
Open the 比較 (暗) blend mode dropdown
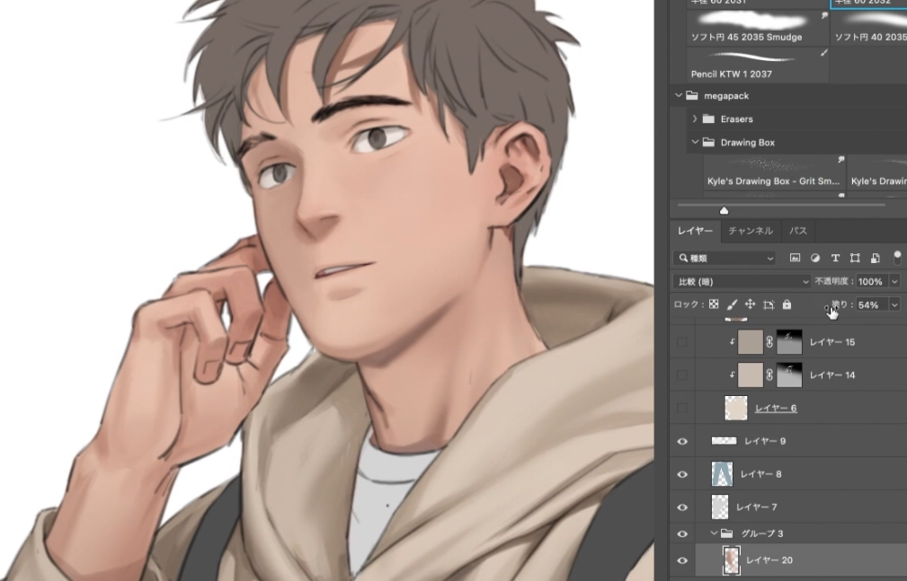tap(742, 282)
